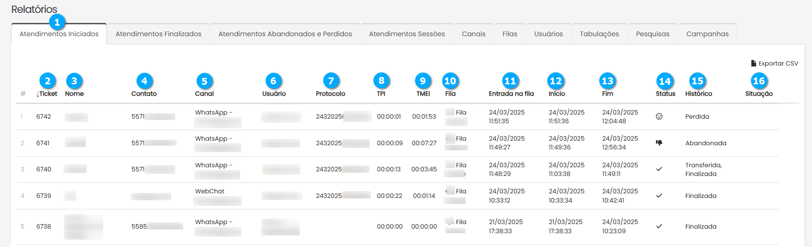
Task: Click the Exportar CSV file icon
Action: (753, 63)
